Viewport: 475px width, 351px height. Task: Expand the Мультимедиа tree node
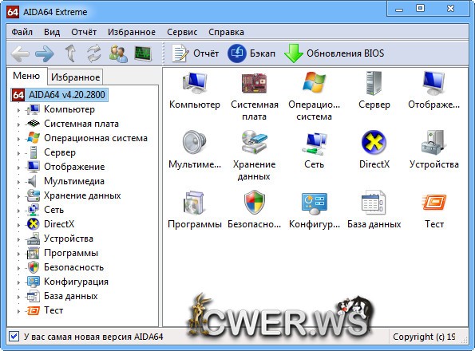click(x=18, y=182)
